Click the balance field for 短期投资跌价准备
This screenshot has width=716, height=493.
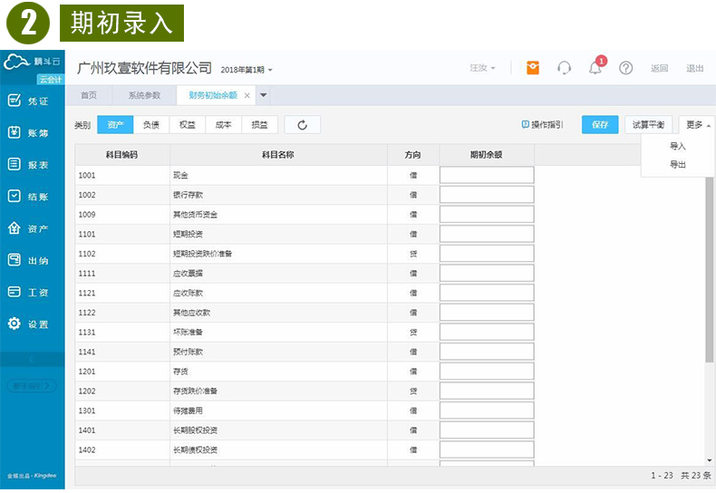[487, 254]
